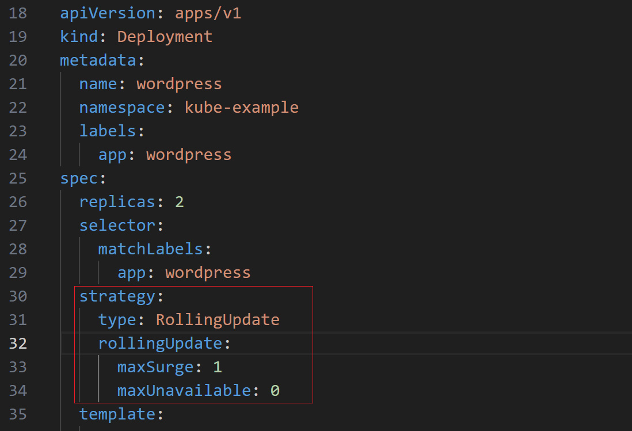
Task: Click the matchLabels key
Action: coord(150,249)
